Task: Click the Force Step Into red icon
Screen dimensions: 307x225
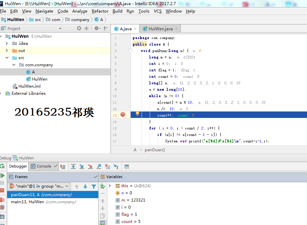Action: click(90, 167)
